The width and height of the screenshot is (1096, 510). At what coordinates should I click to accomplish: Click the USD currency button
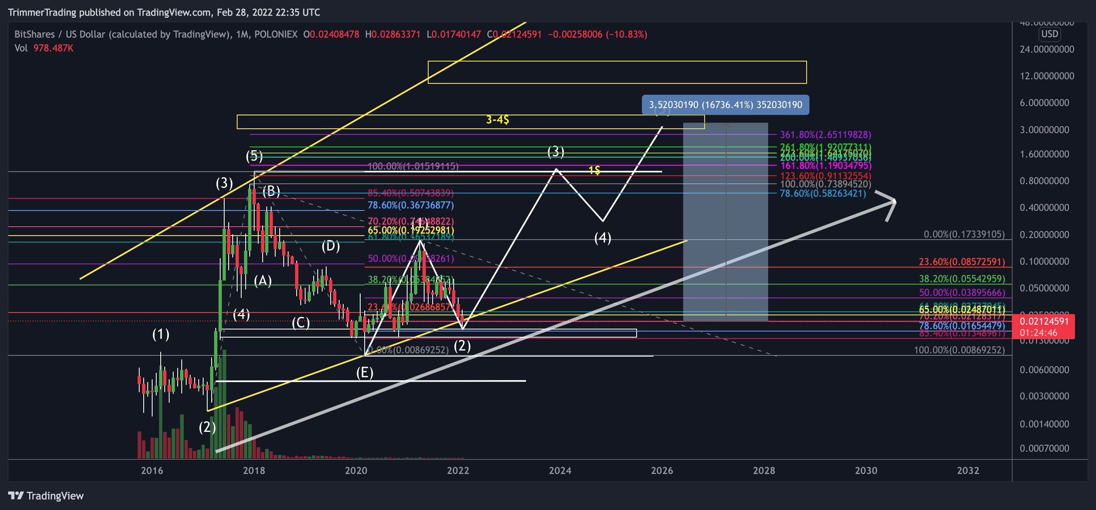click(x=1049, y=34)
